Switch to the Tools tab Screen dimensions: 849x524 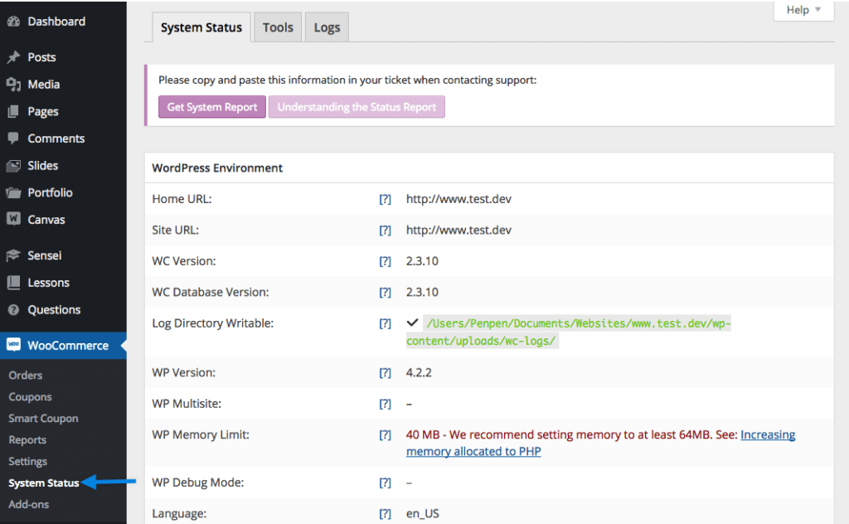(277, 27)
